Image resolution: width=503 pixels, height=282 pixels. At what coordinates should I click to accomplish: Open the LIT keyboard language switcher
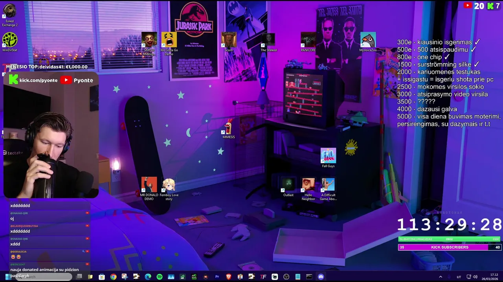point(459,277)
